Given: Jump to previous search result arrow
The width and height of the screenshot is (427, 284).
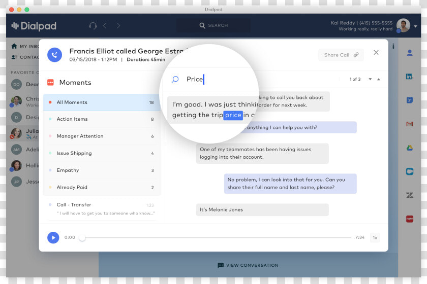Looking at the screenshot, I should 379,79.
